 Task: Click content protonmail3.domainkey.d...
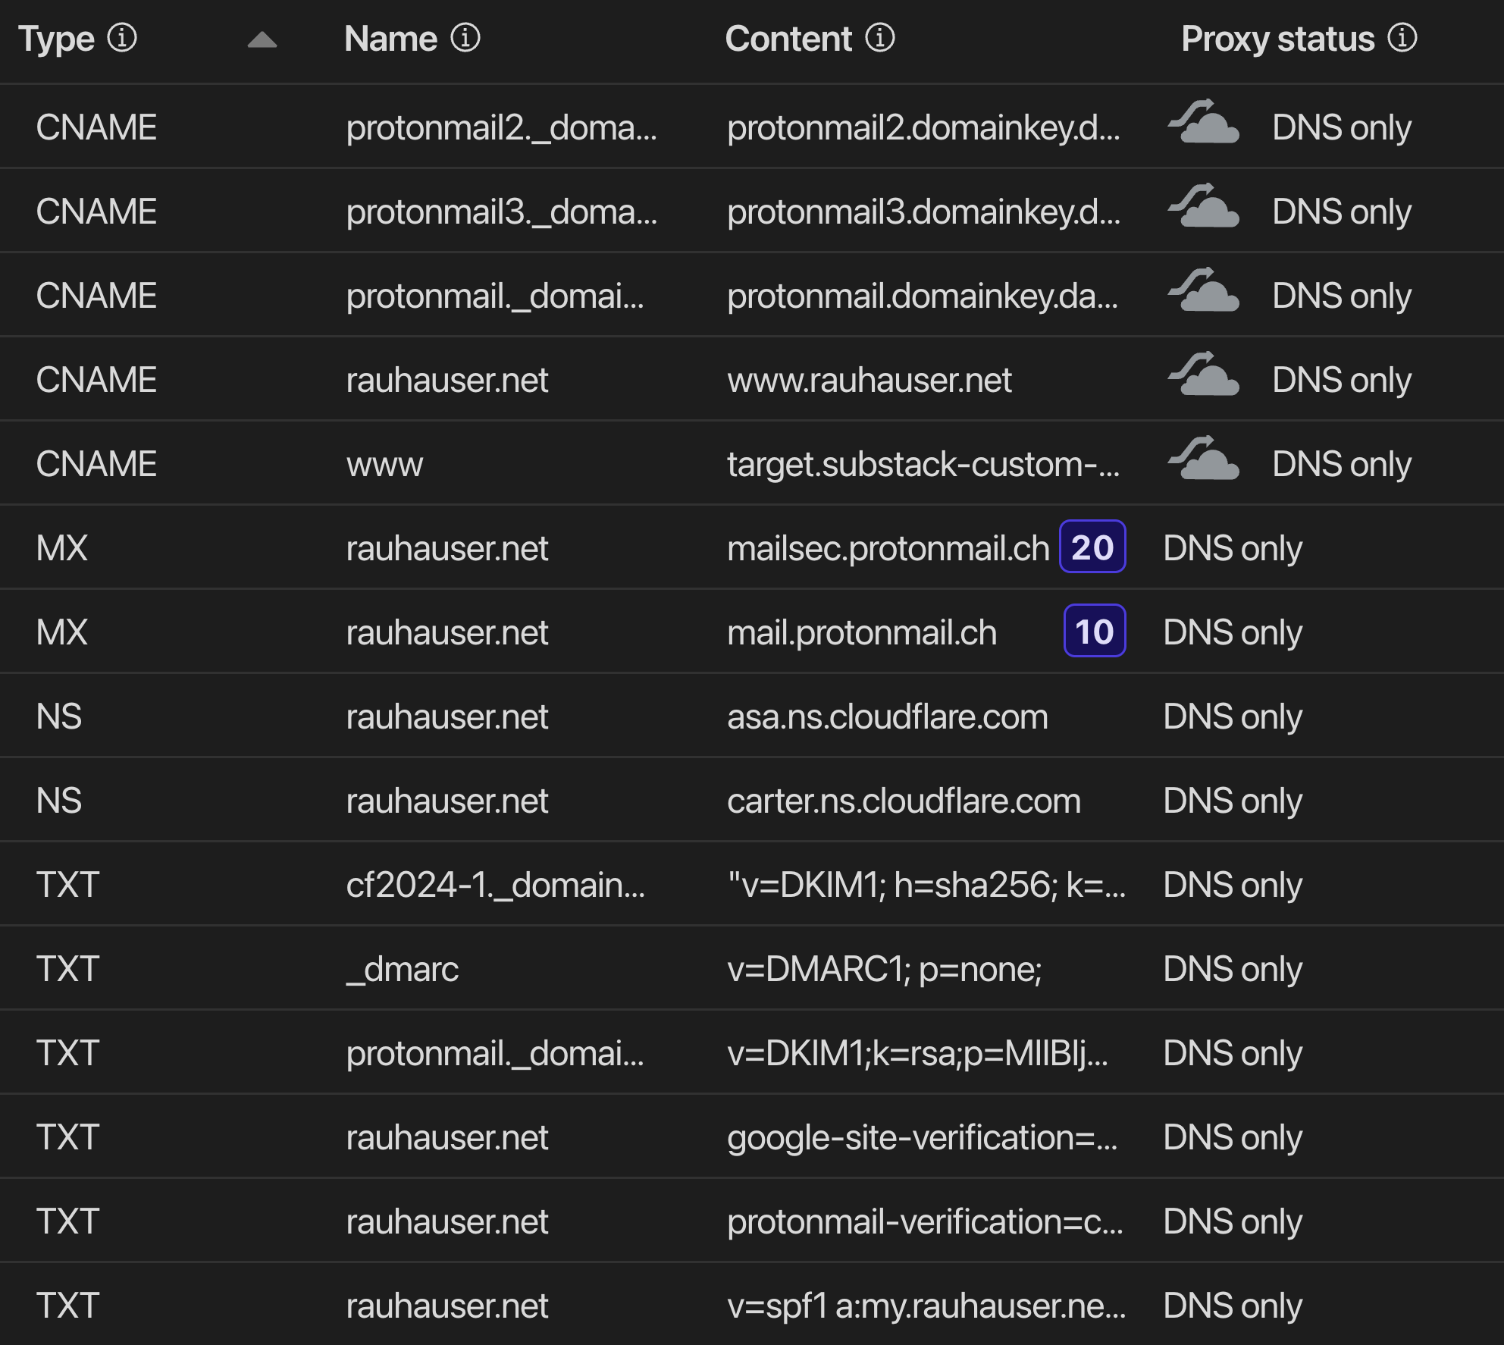click(923, 212)
